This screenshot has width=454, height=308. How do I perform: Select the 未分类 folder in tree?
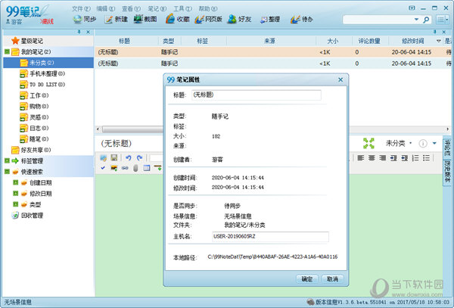coord(48,63)
